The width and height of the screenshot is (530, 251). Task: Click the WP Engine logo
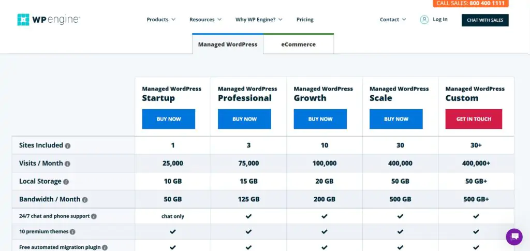tap(49, 20)
